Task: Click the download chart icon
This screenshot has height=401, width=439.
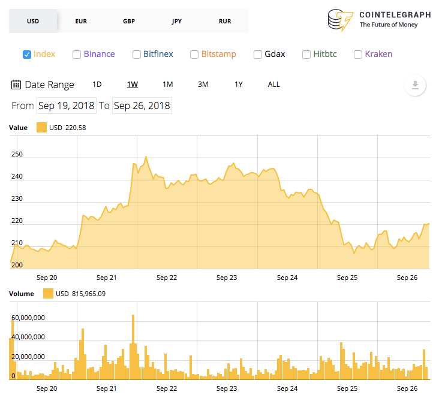Action: coord(414,85)
